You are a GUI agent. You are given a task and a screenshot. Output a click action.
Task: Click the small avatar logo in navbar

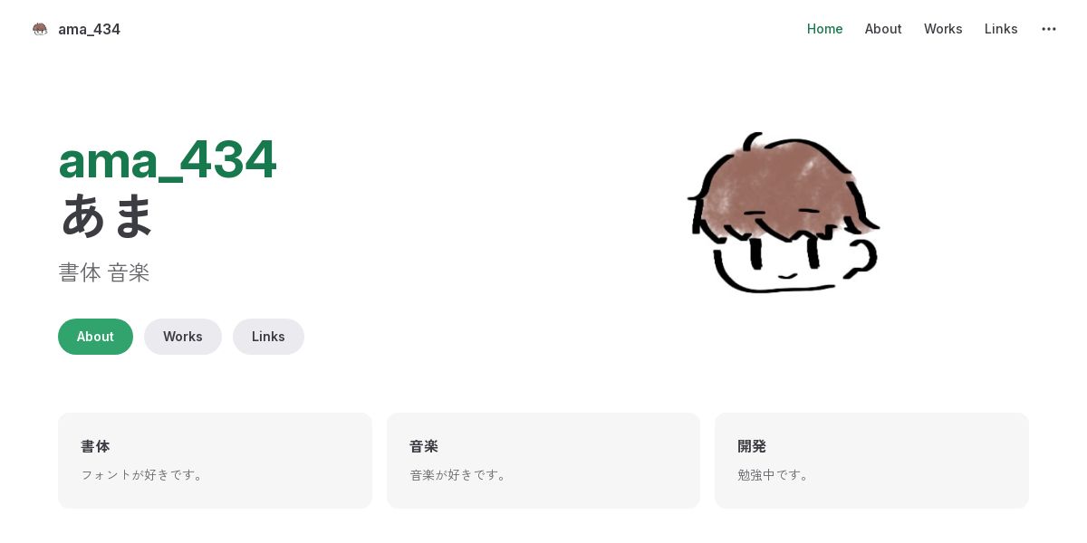pos(40,29)
